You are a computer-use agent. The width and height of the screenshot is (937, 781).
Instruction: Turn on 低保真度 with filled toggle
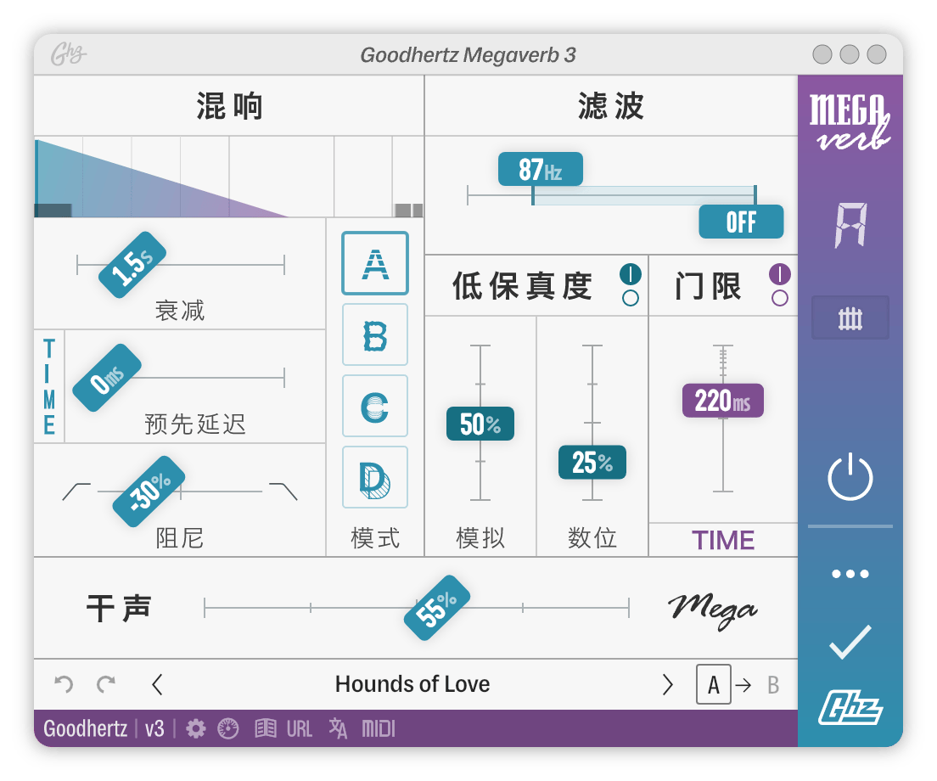[x=631, y=274]
